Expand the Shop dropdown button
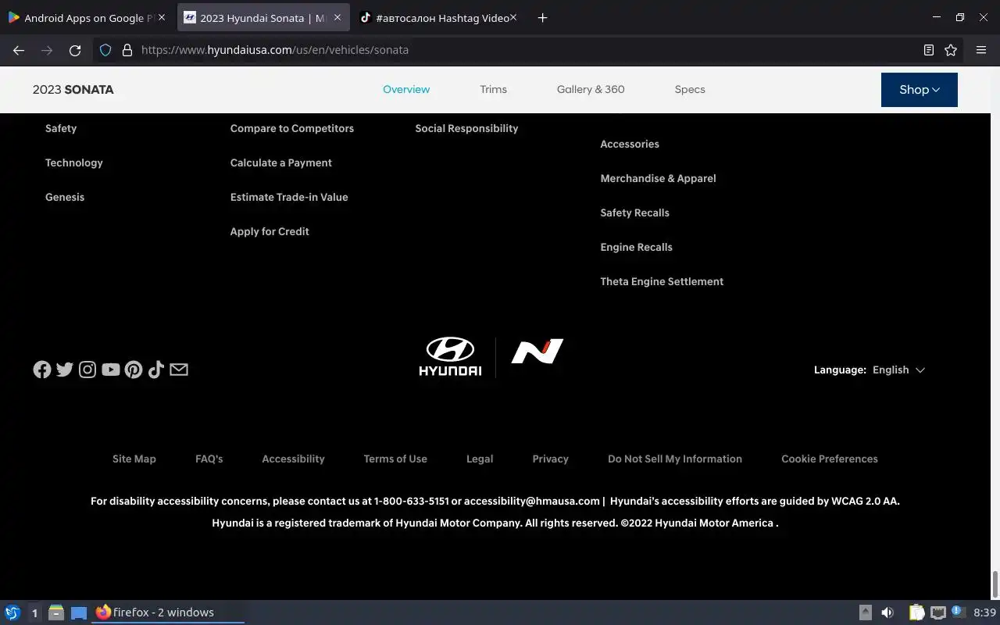1000x625 pixels. click(x=919, y=90)
